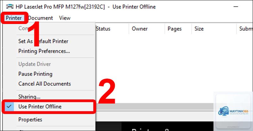Select the grayed Update Driver entry
This screenshot has width=253, height=131.
34,64
